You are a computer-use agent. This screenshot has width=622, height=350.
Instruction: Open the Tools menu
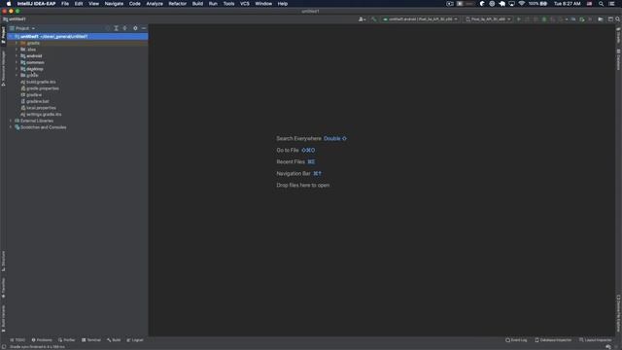229,4
